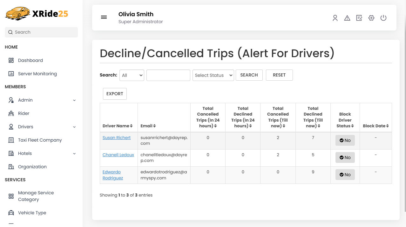
Task: Click email edwardotrodriguez@armyspy.com cell
Action: click(164, 175)
